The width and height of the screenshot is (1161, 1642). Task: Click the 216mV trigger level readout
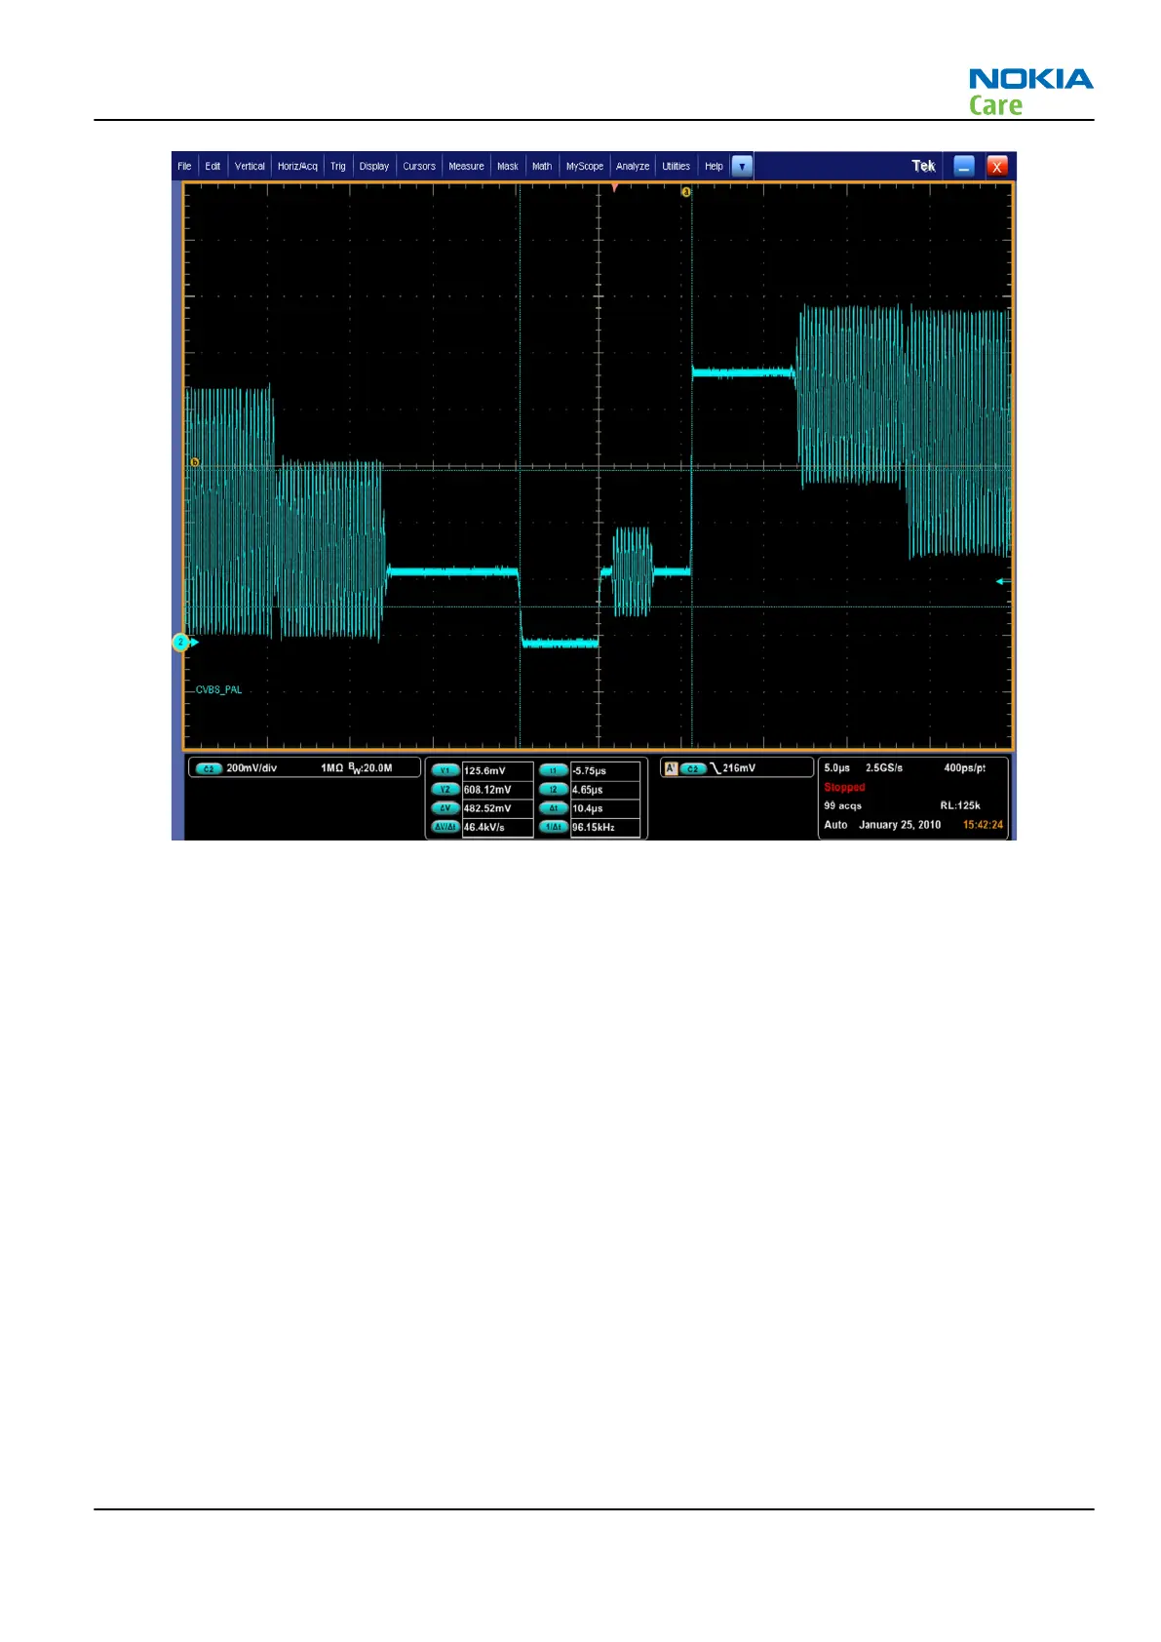(739, 768)
